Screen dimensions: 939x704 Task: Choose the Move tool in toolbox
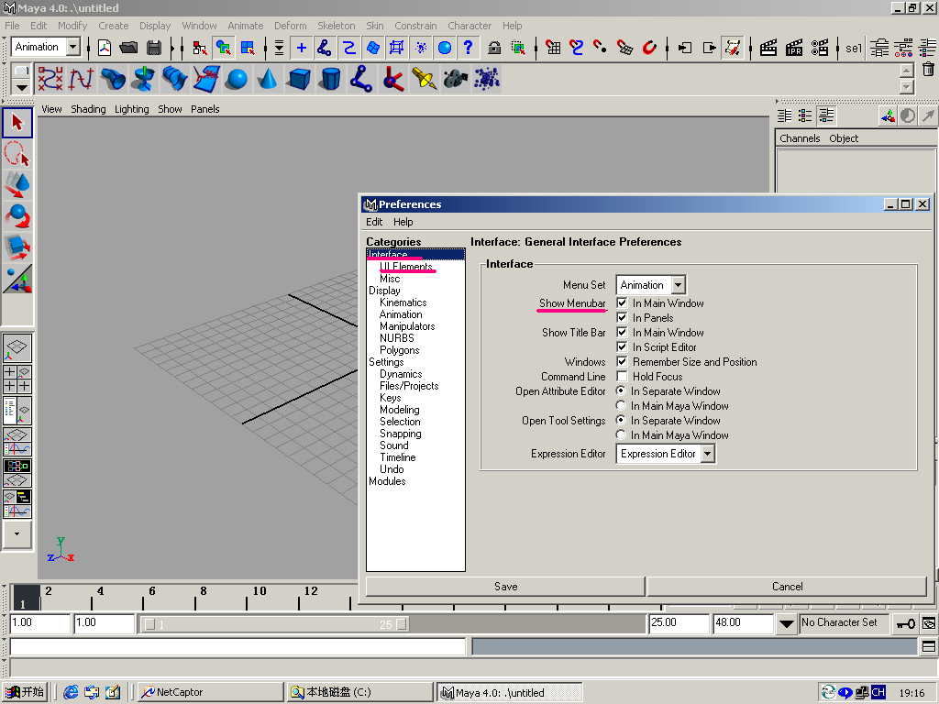click(x=17, y=185)
